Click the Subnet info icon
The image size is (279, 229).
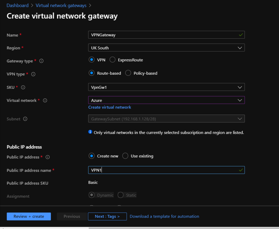(x=25, y=119)
